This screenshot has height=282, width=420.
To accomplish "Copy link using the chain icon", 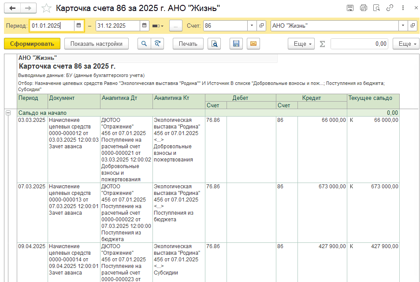I will [390, 8].
